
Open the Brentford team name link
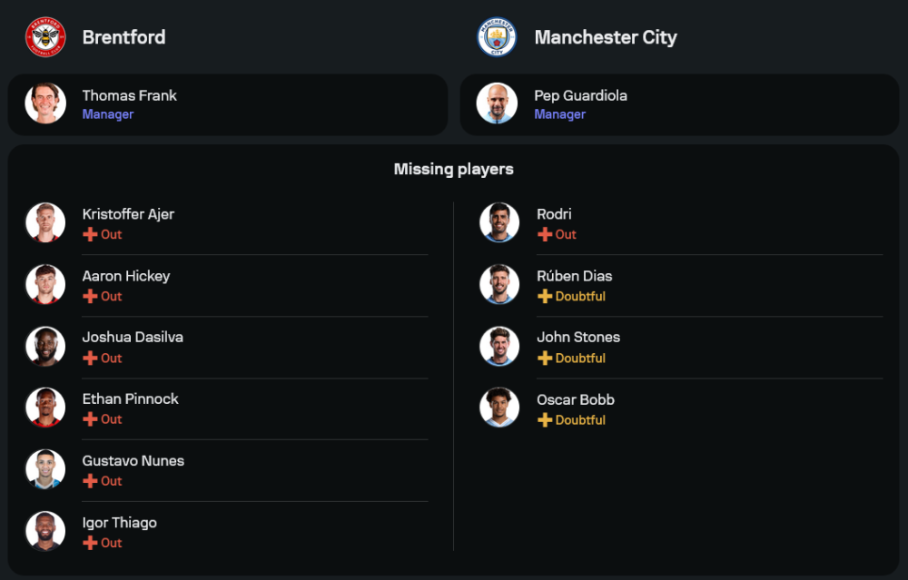(x=123, y=37)
